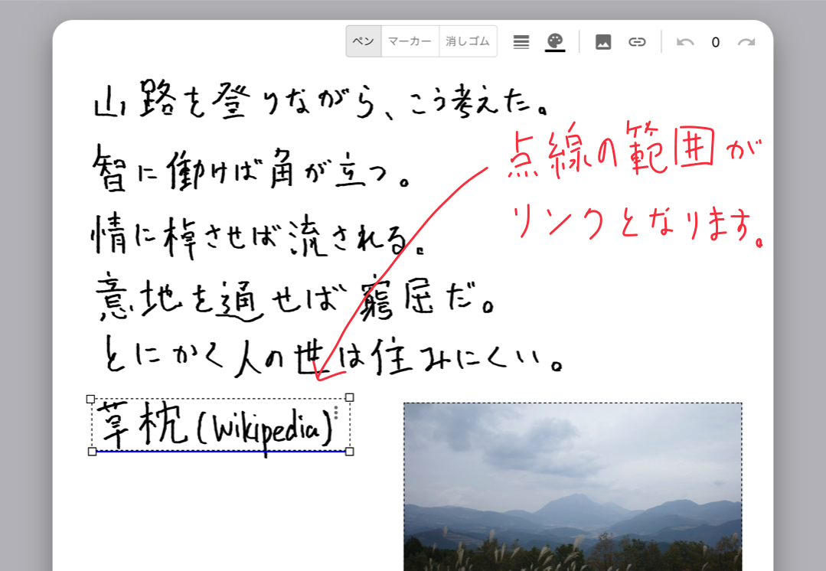Switch to the Marker tab in the tool segment
Screen dimensions: 826x571
(x=410, y=41)
